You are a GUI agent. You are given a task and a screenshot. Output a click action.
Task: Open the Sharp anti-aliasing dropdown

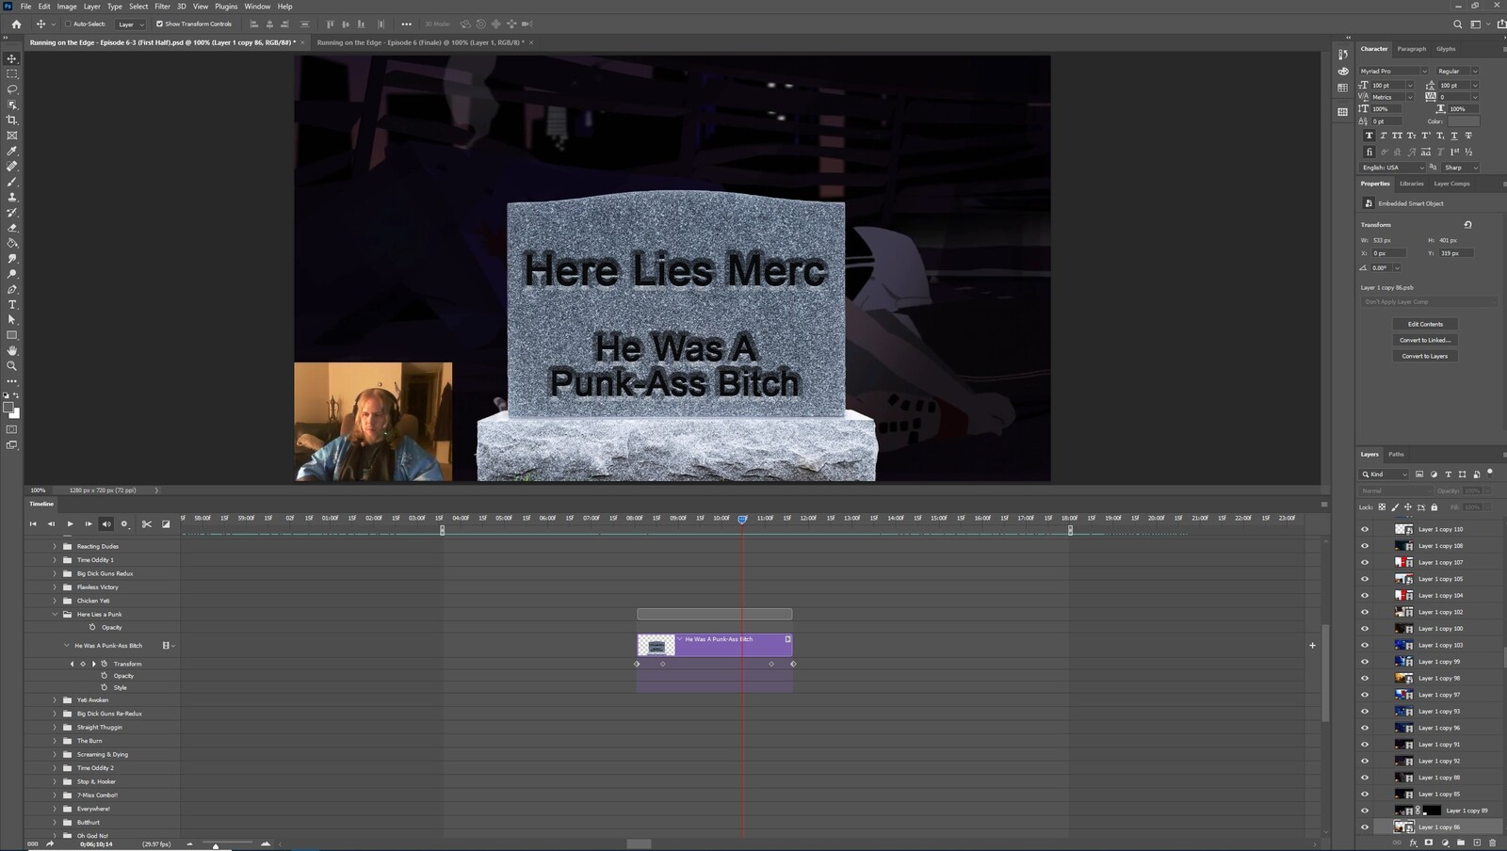click(x=1461, y=168)
